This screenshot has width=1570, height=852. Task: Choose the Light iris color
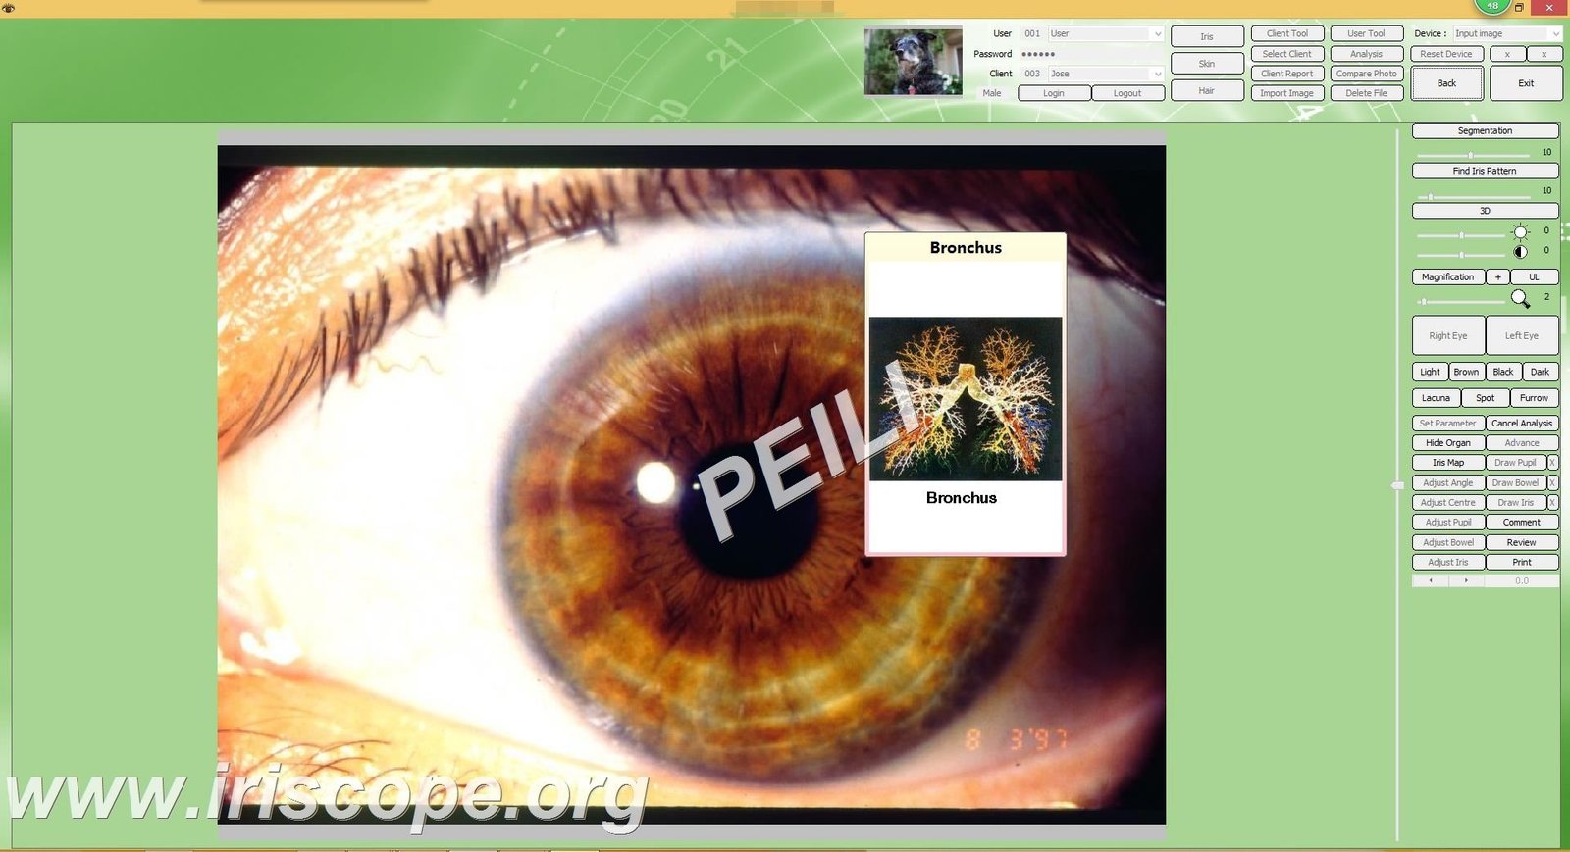coord(1430,372)
